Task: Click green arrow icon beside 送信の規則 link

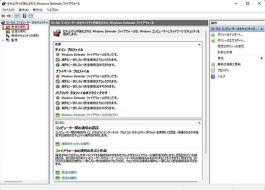Action: (57, 178)
